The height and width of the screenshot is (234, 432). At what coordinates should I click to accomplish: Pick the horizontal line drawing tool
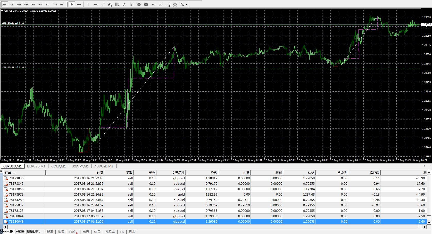click(x=96, y=4)
